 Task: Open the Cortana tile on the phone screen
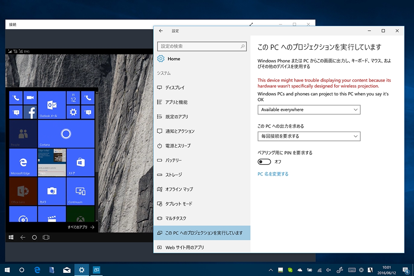tap(66, 134)
